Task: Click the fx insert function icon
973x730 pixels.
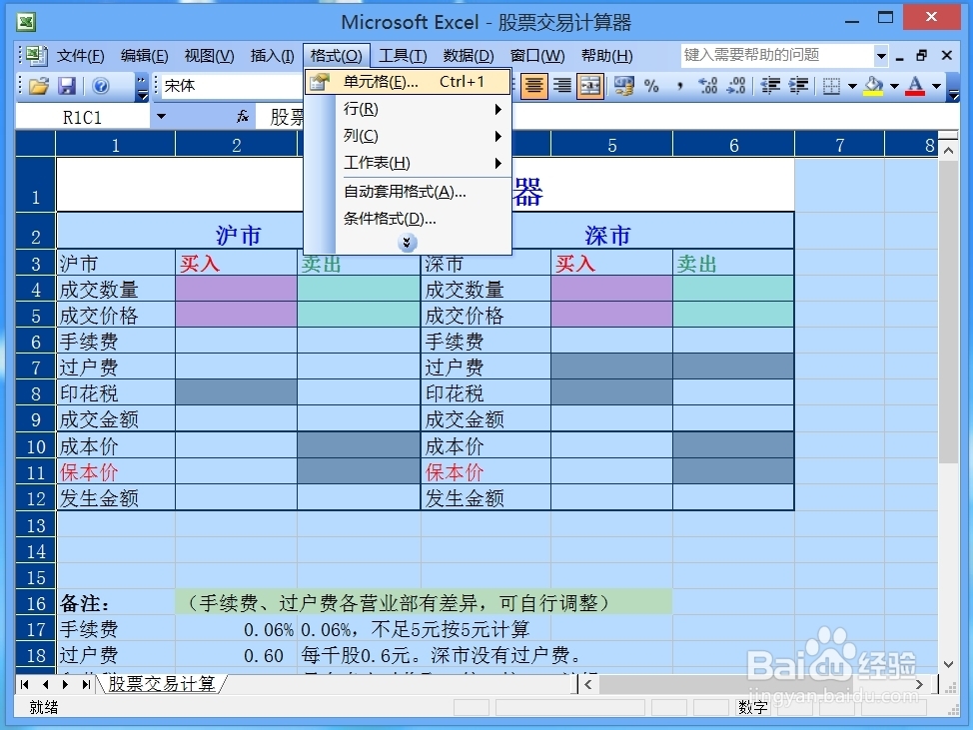Action: pos(243,117)
